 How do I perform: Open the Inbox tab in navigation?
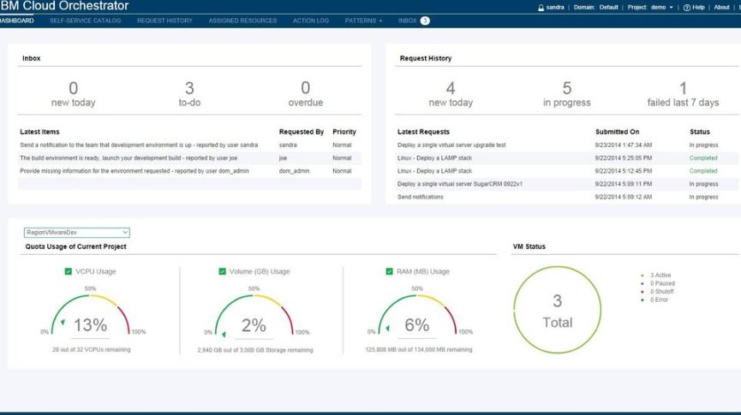click(x=407, y=21)
